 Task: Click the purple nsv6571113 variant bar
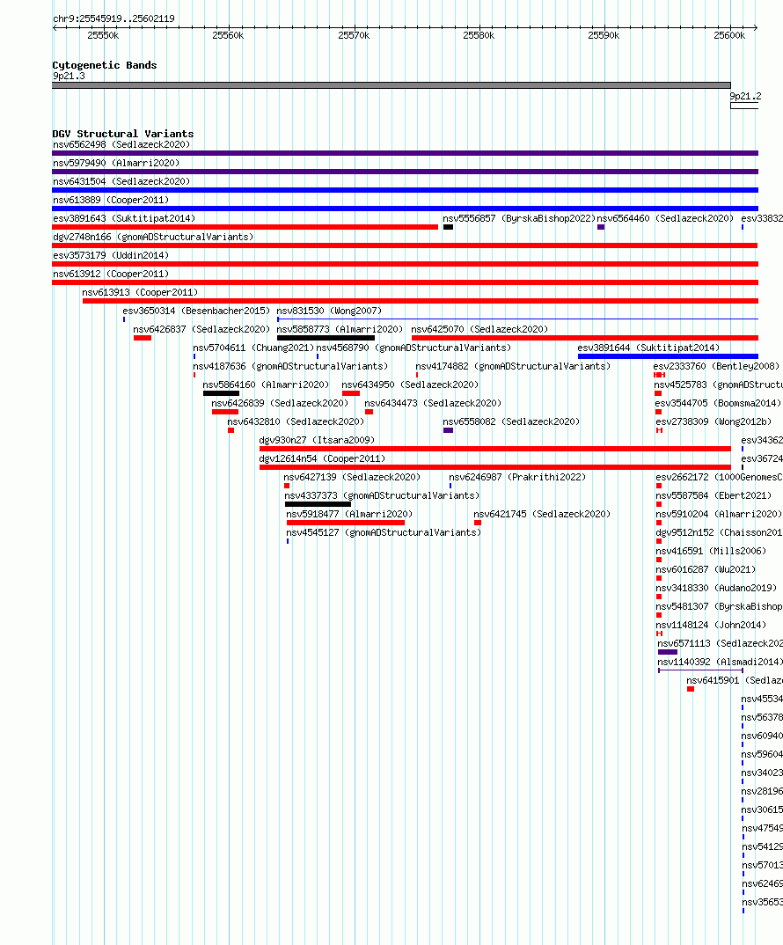(x=668, y=652)
